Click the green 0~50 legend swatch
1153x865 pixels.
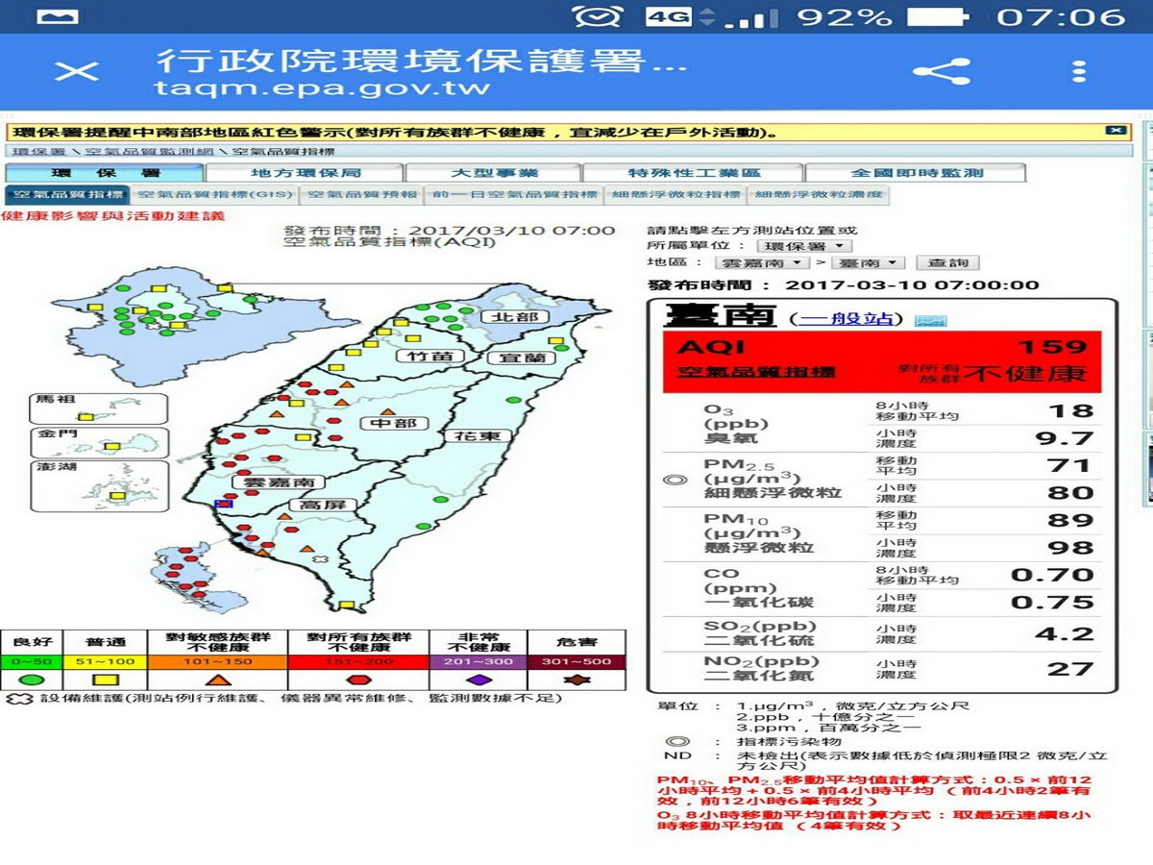coord(32,662)
